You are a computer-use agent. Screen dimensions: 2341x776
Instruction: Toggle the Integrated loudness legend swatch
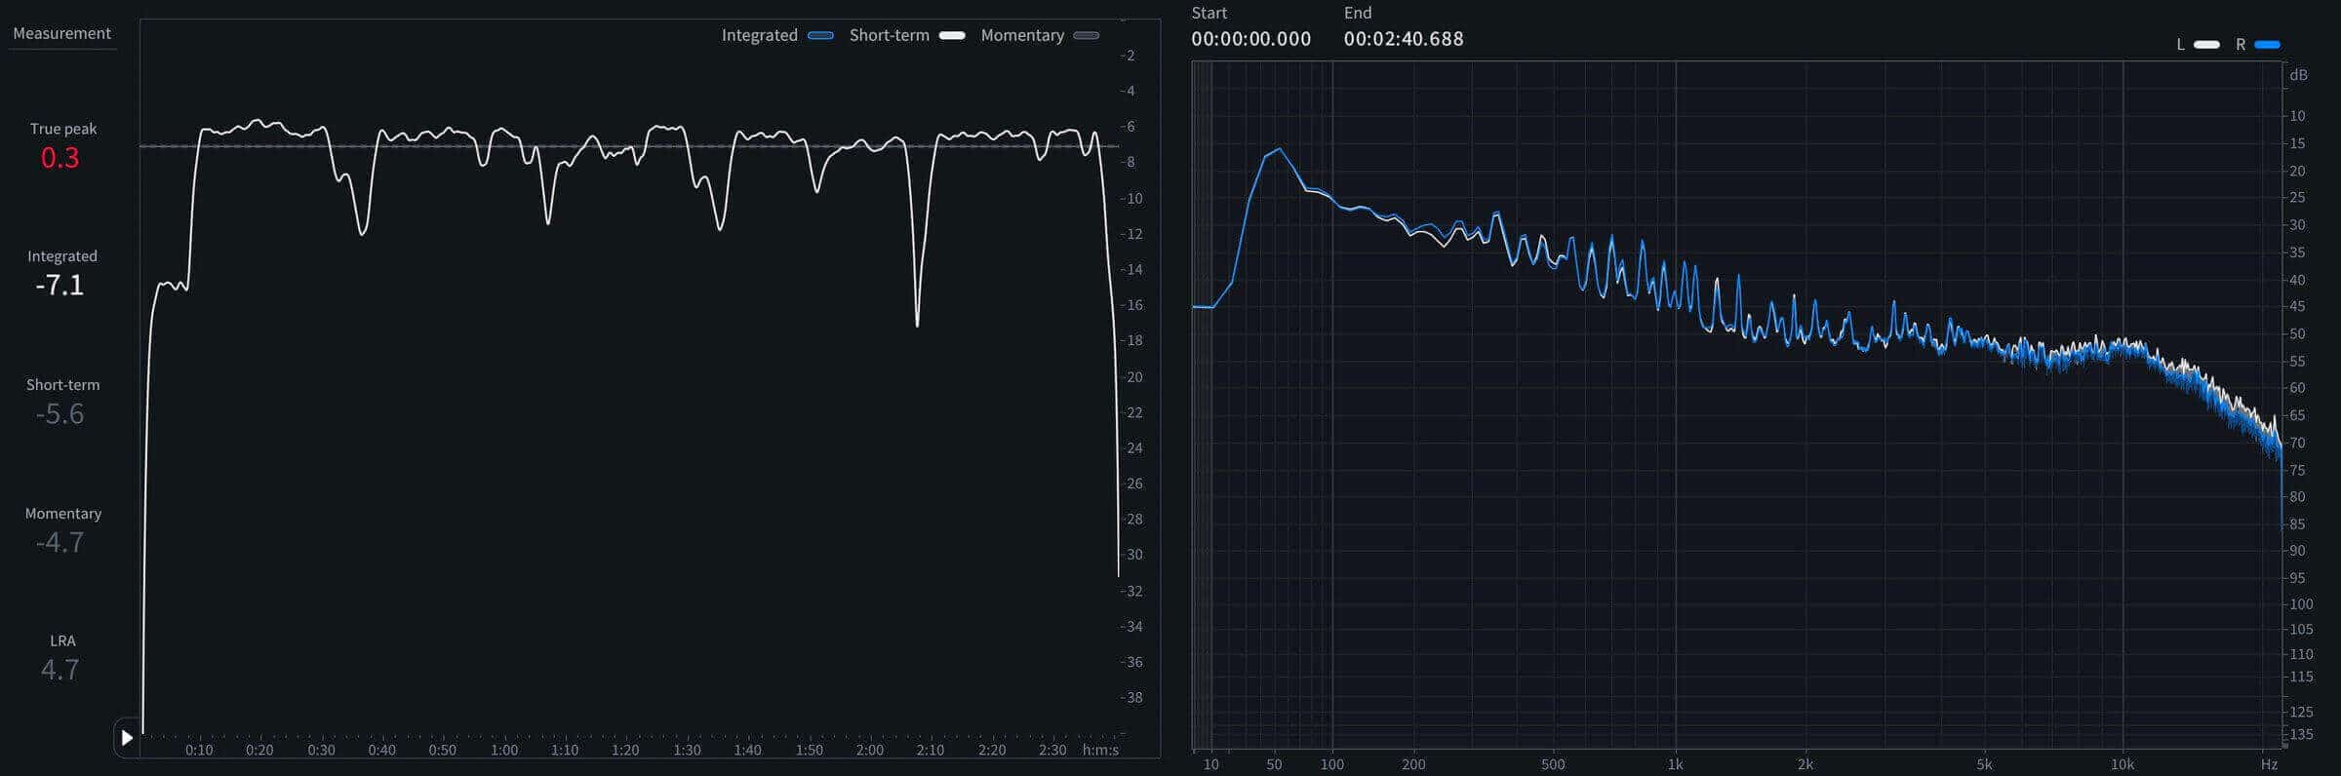pyautogui.click(x=821, y=36)
